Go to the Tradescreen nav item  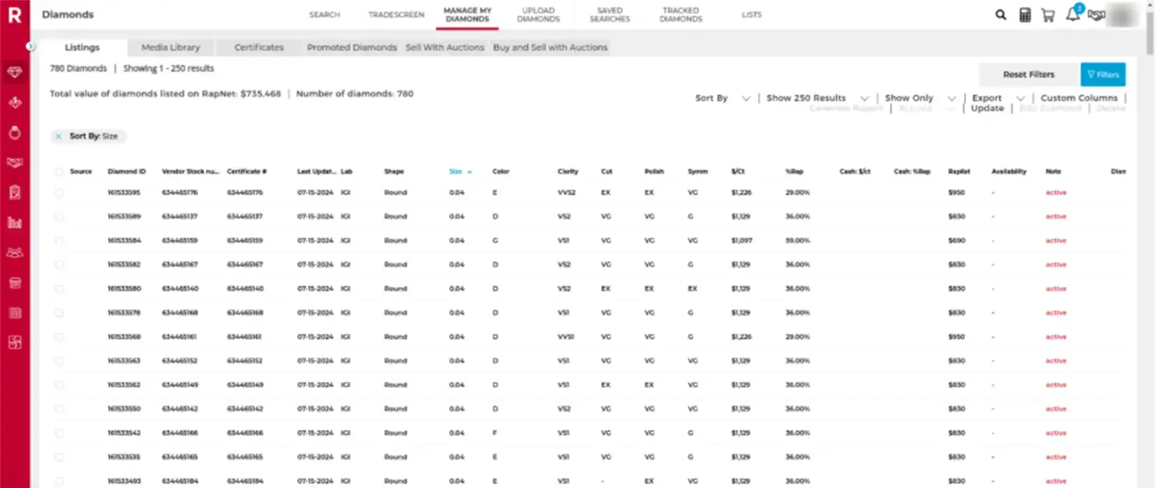coord(396,15)
